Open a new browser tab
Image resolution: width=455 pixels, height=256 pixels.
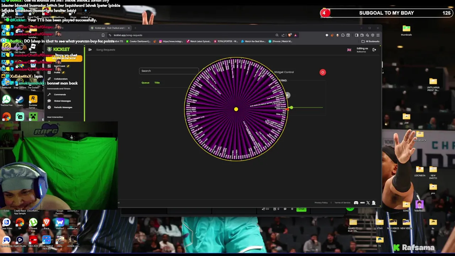pos(135,28)
